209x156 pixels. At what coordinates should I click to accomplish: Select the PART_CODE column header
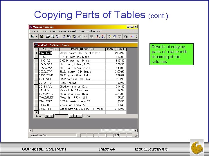(x=49, y=49)
